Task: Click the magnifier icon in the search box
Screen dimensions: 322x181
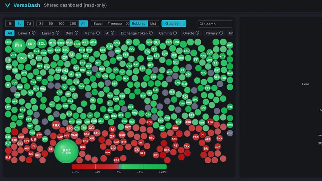Action: [x=201, y=24]
